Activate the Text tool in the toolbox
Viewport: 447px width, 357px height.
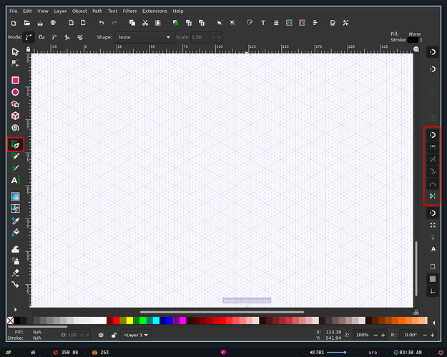click(x=16, y=180)
